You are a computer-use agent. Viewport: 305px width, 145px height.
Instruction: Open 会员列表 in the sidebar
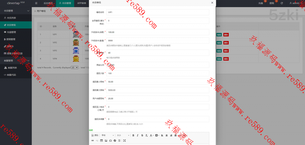tap(16, 18)
